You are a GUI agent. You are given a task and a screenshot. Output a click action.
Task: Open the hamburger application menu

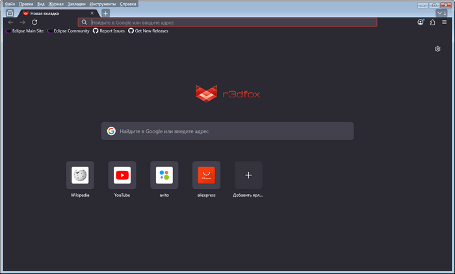pyautogui.click(x=444, y=22)
